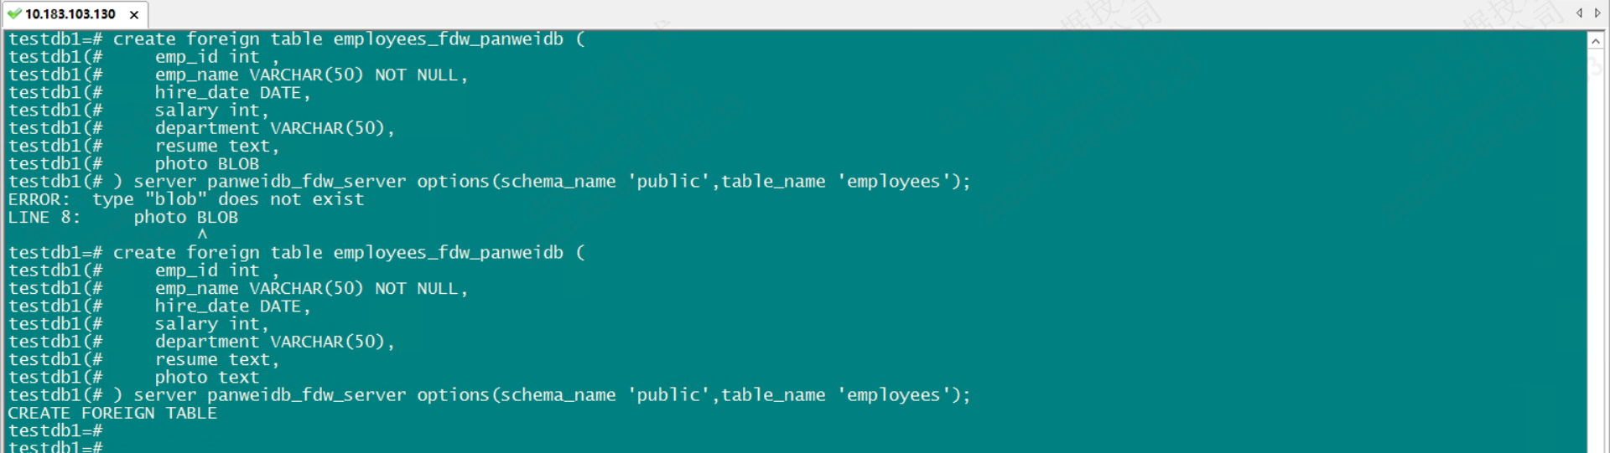
Task: Click 'salary int' in the second statement
Action: tap(206, 323)
